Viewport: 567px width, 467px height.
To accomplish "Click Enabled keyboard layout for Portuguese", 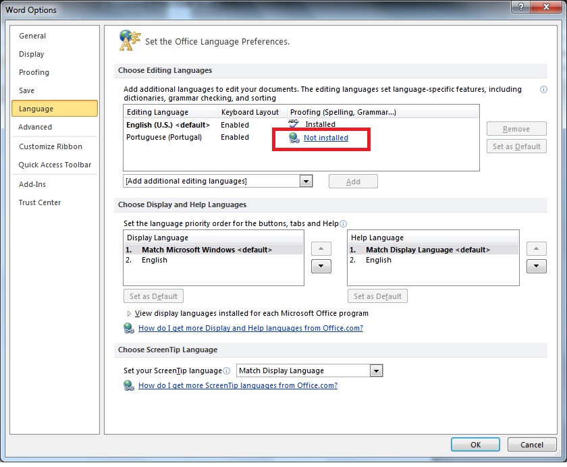I will [235, 138].
